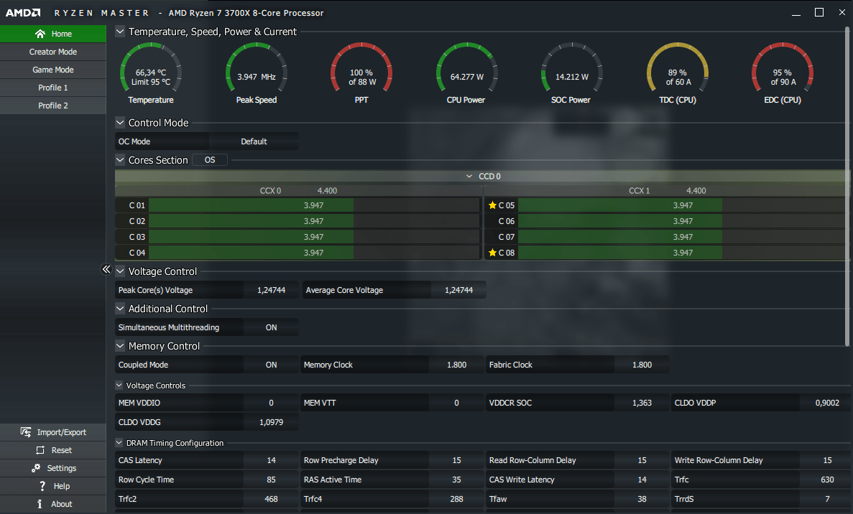Toggle Coupled Mode ON value

[x=271, y=365]
